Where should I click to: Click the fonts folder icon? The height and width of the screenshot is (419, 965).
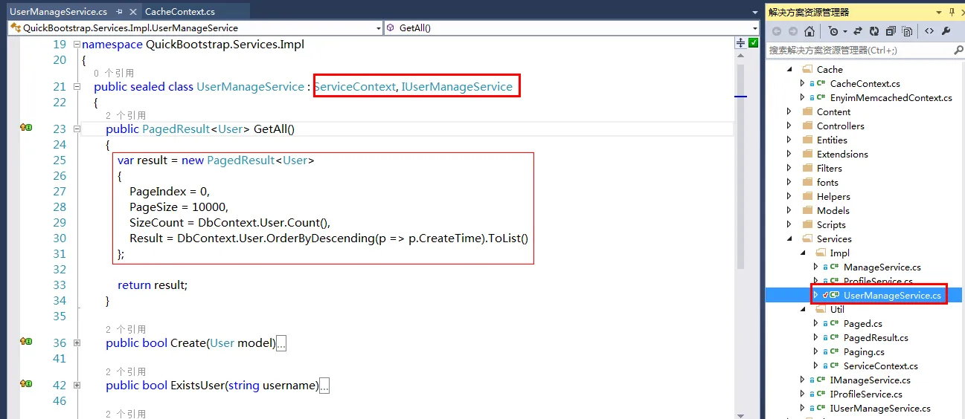coord(808,182)
